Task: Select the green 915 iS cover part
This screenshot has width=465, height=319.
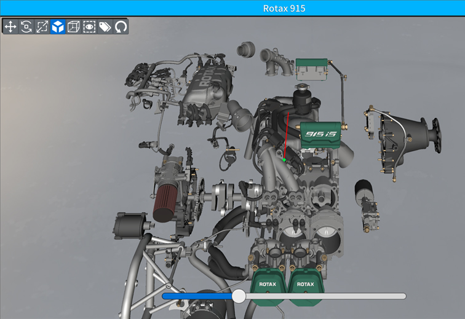Action: click(x=320, y=135)
